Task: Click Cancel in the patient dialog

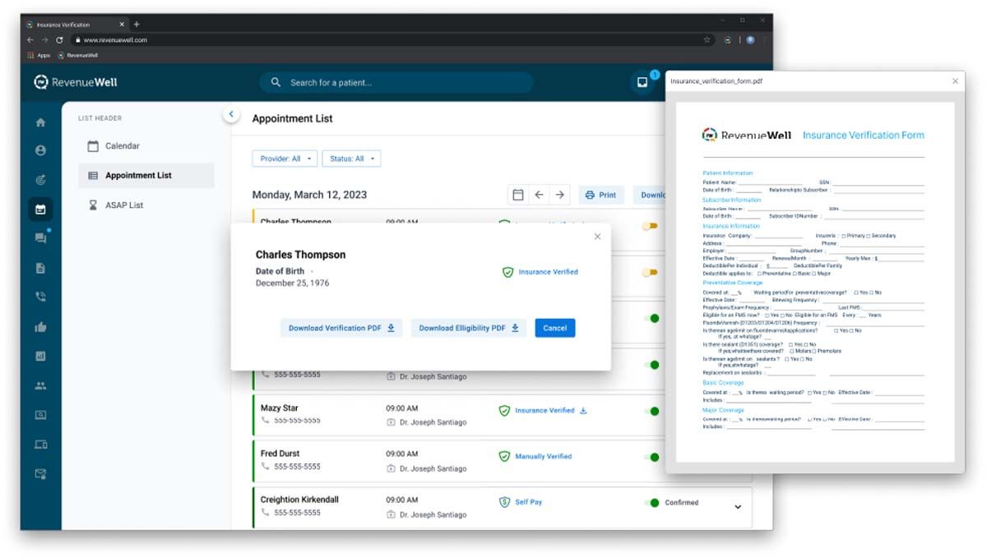Action: point(555,328)
